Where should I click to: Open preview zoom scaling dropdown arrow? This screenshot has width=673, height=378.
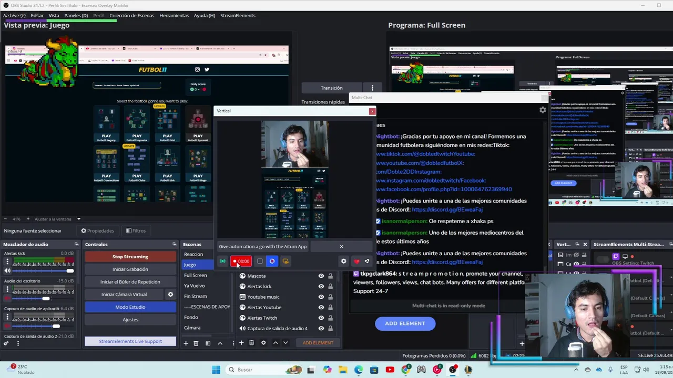tap(78, 219)
